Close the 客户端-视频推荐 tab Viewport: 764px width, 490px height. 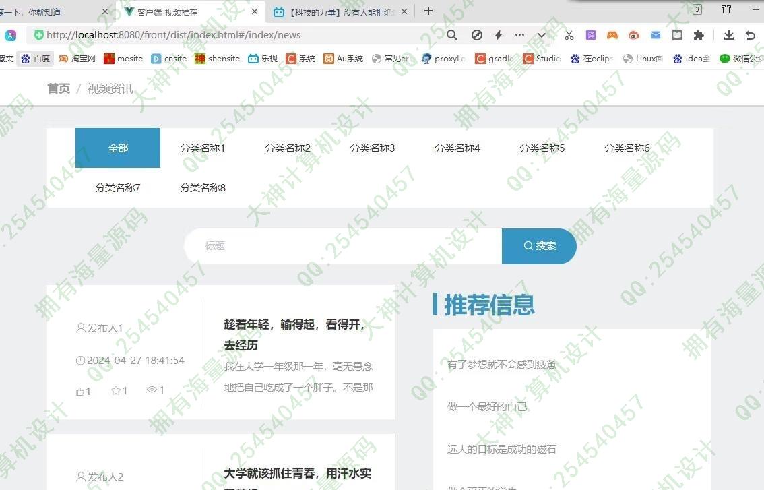point(255,11)
